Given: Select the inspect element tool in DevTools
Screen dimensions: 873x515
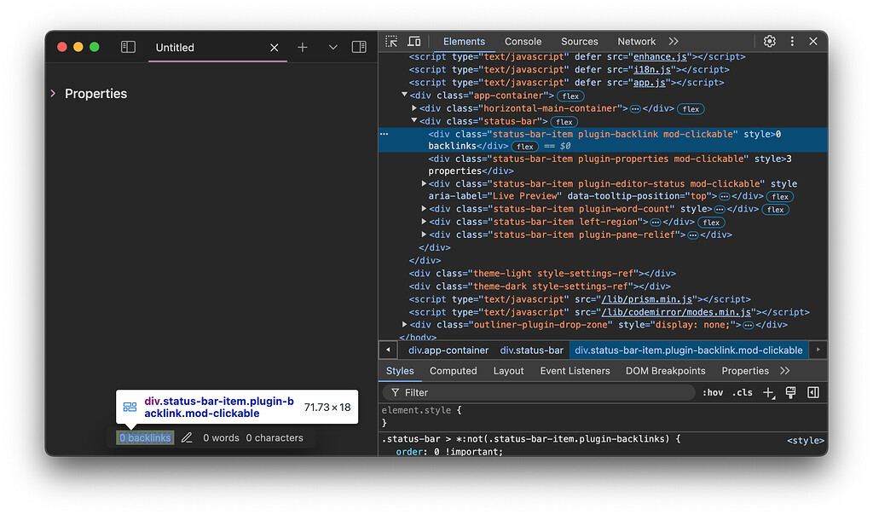Looking at the screenshot, I should tap(390, 41).
